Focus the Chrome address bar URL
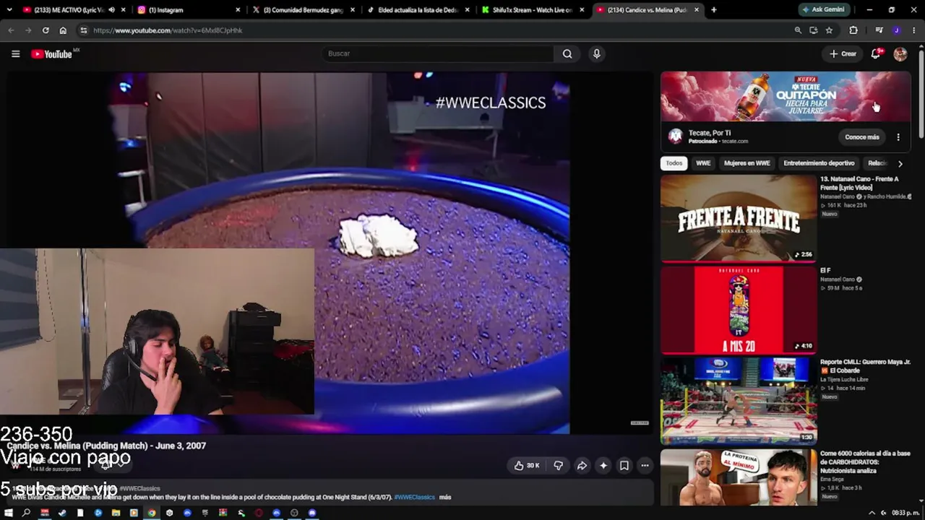The height and width of the screenshot is (520, 925). pos(168,30)
